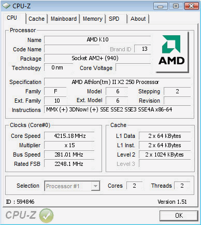The image size is (201, 225).
Task: Open the SPD tab
Action: [114, 19]
